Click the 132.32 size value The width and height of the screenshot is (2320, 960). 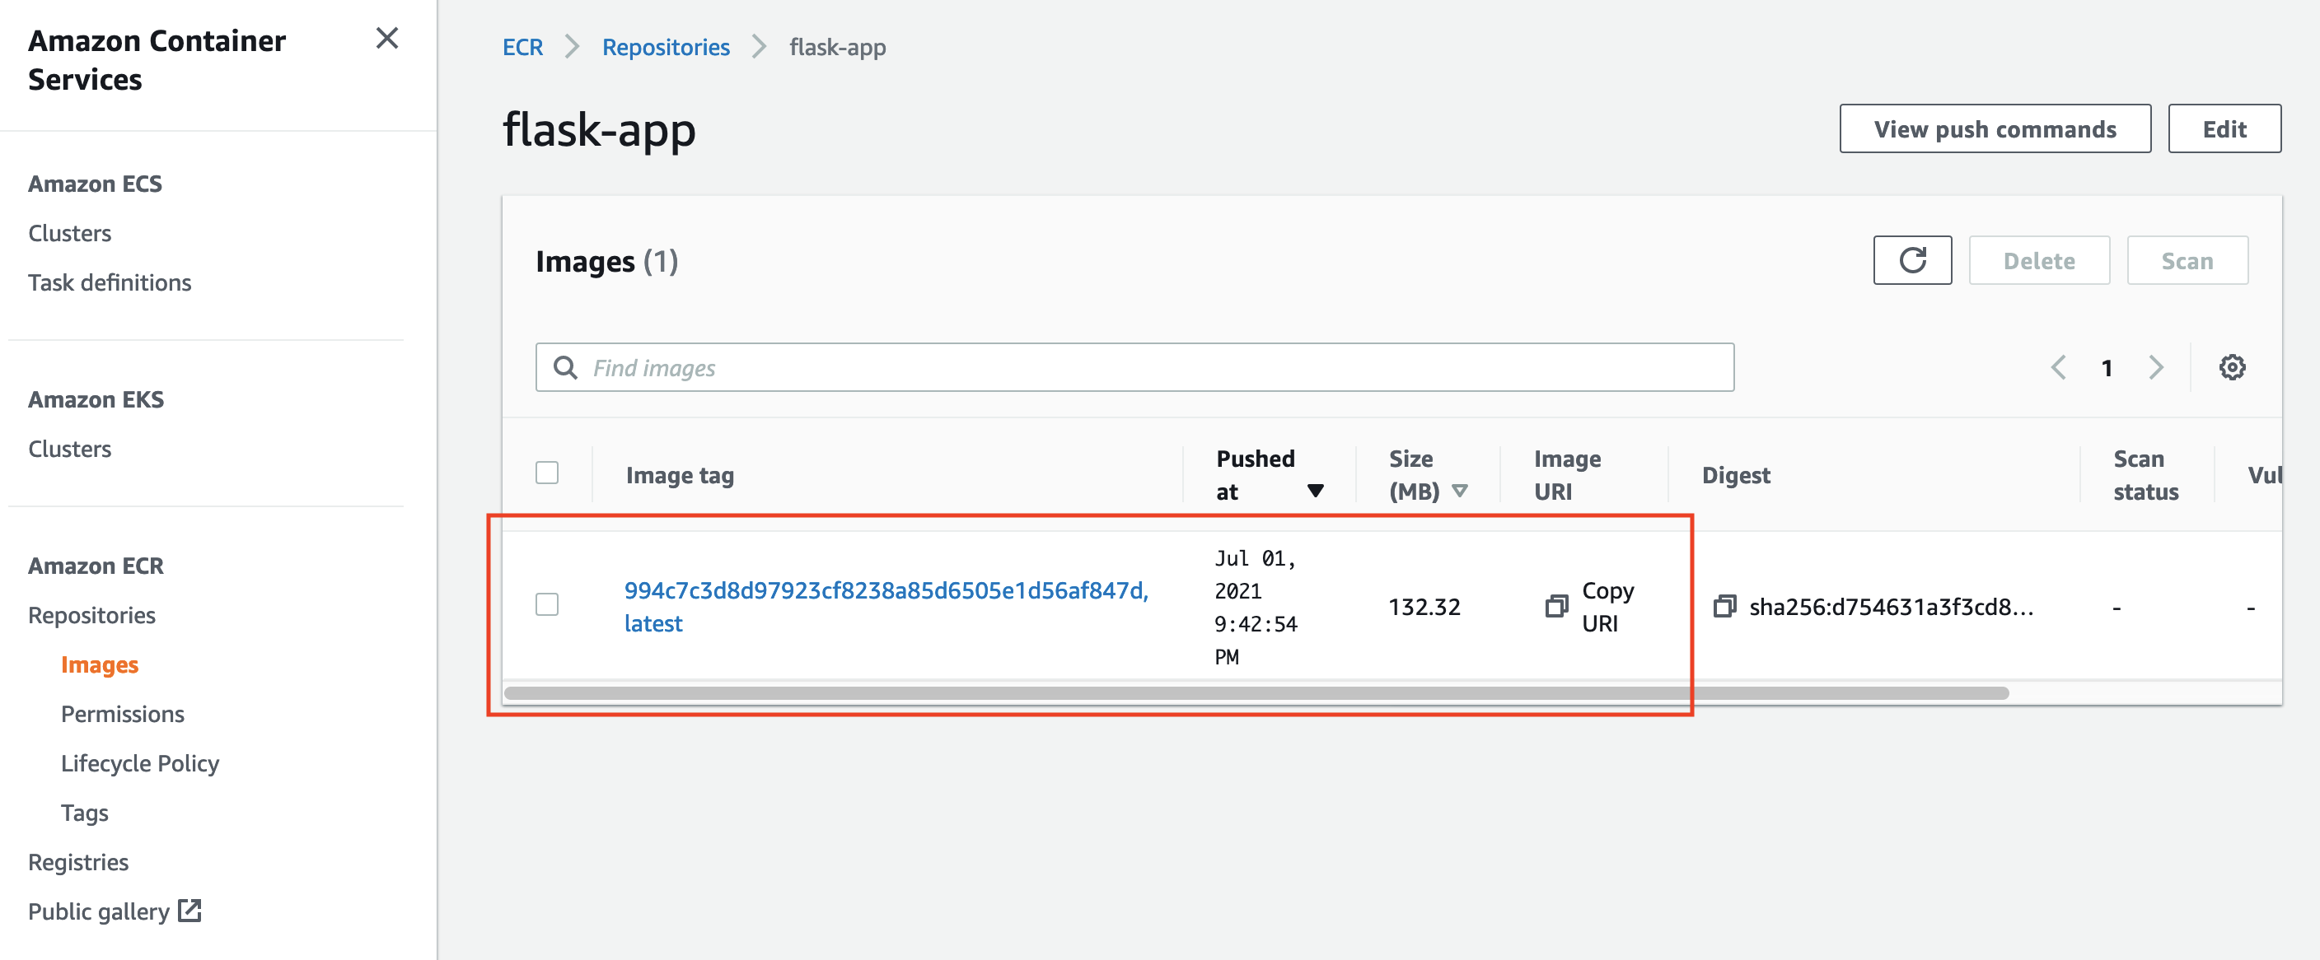pos(1424,607)
